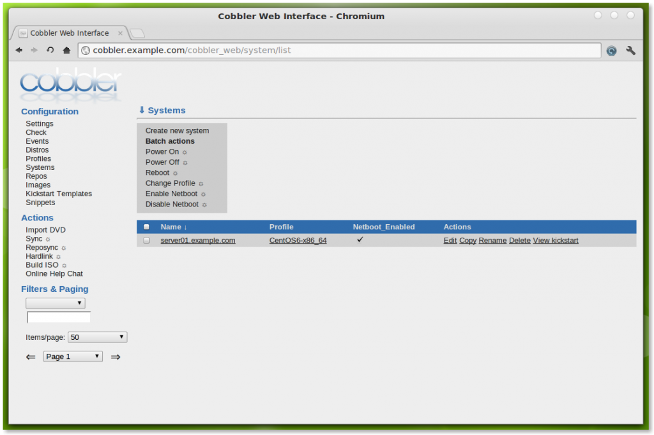Open the Page 1 selector dropdown
The width and height of the screenshot is (654, 435).
(x=73, y=356)
